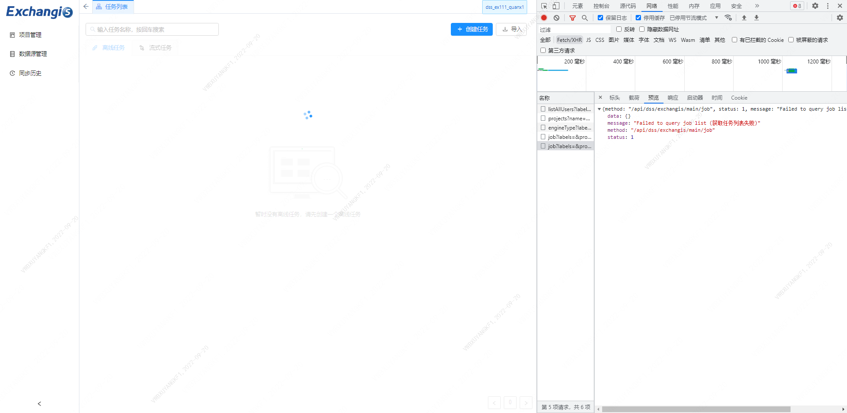Viewport: 847px width, 413px height.
Task: Stop recording the network log
Action: coord(544,18)
